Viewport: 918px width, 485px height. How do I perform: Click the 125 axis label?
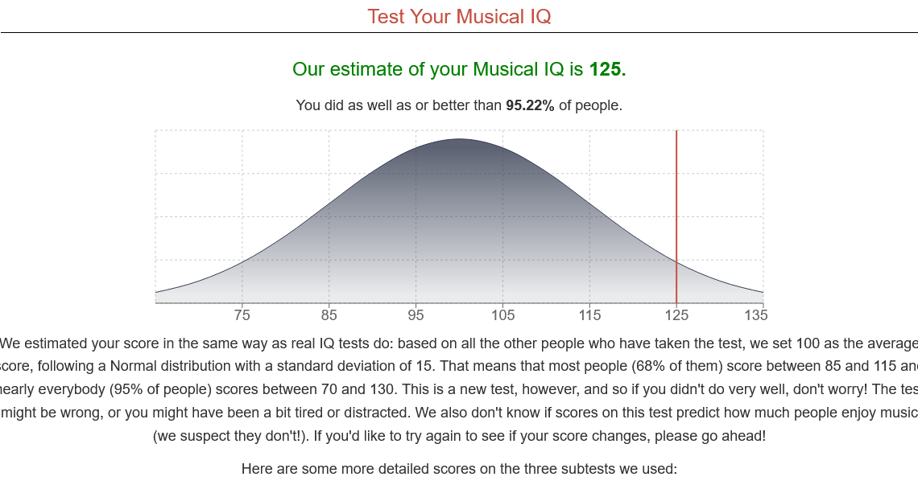676,315
